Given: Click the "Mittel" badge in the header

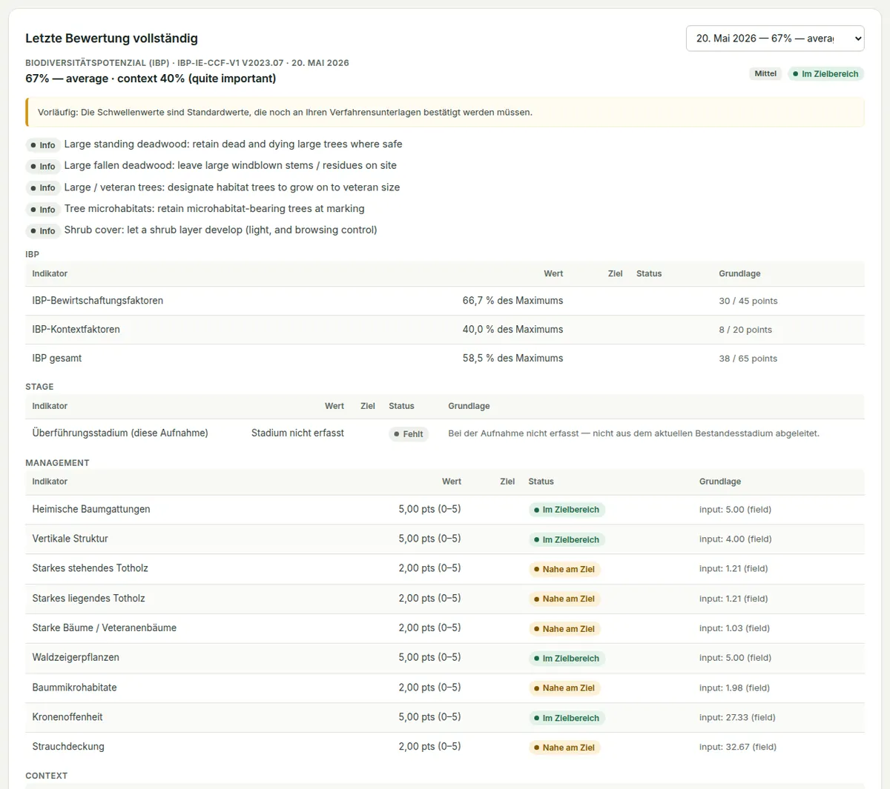Looking at the screenshot, I should pos(765,74).
